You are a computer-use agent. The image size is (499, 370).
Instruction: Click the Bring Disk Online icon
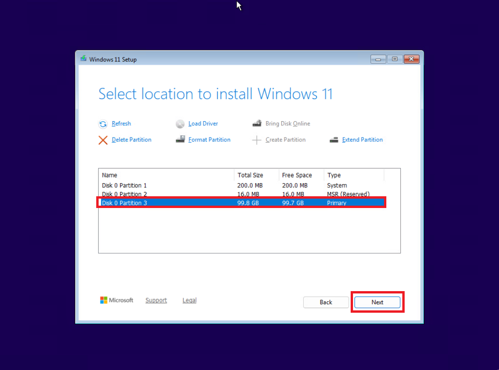pyautogui.click(x=257, y=123)
